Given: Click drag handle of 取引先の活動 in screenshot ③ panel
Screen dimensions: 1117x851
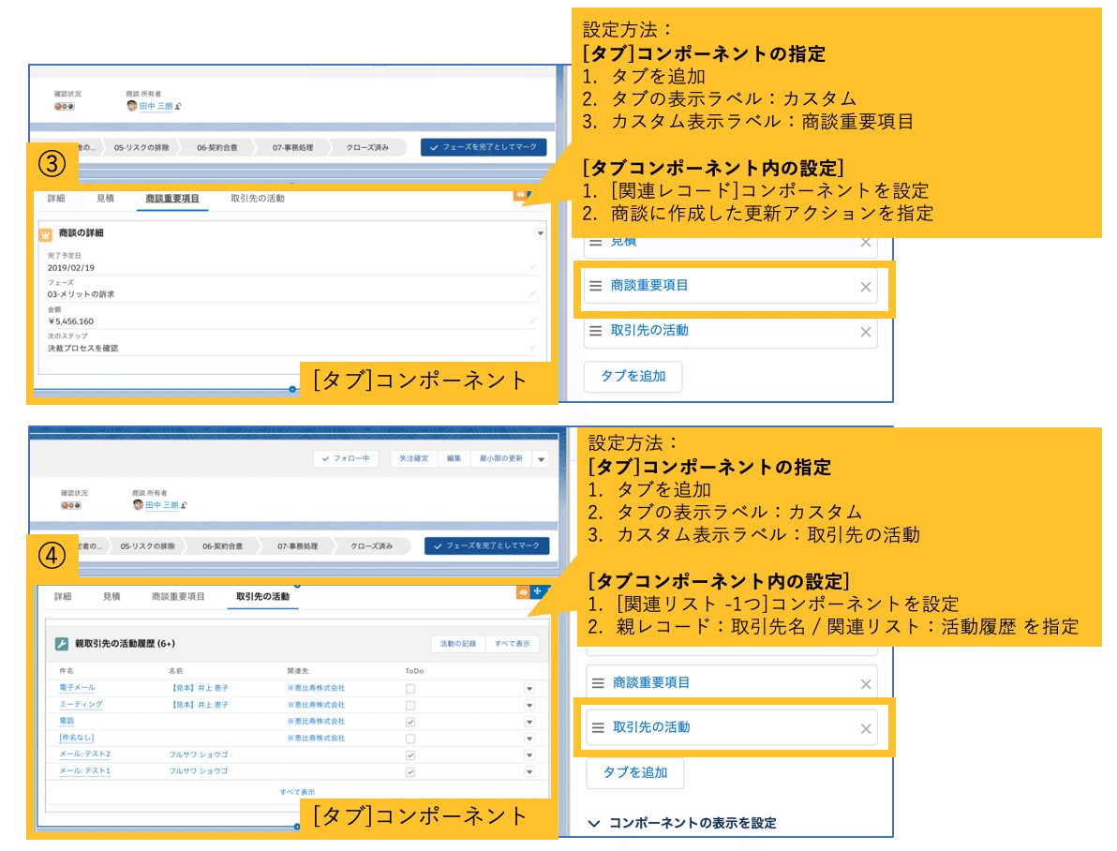Looking at the screenshot, I should [596, 331].
